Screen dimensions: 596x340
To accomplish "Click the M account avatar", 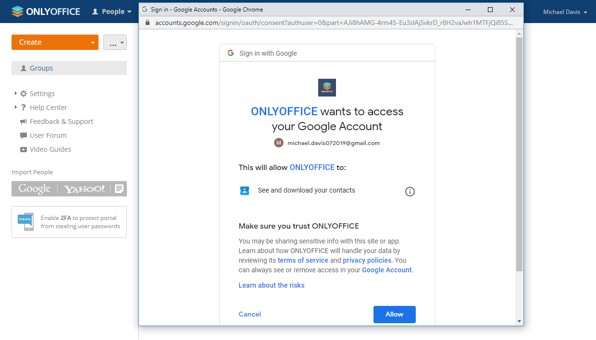I will point(279,143).
